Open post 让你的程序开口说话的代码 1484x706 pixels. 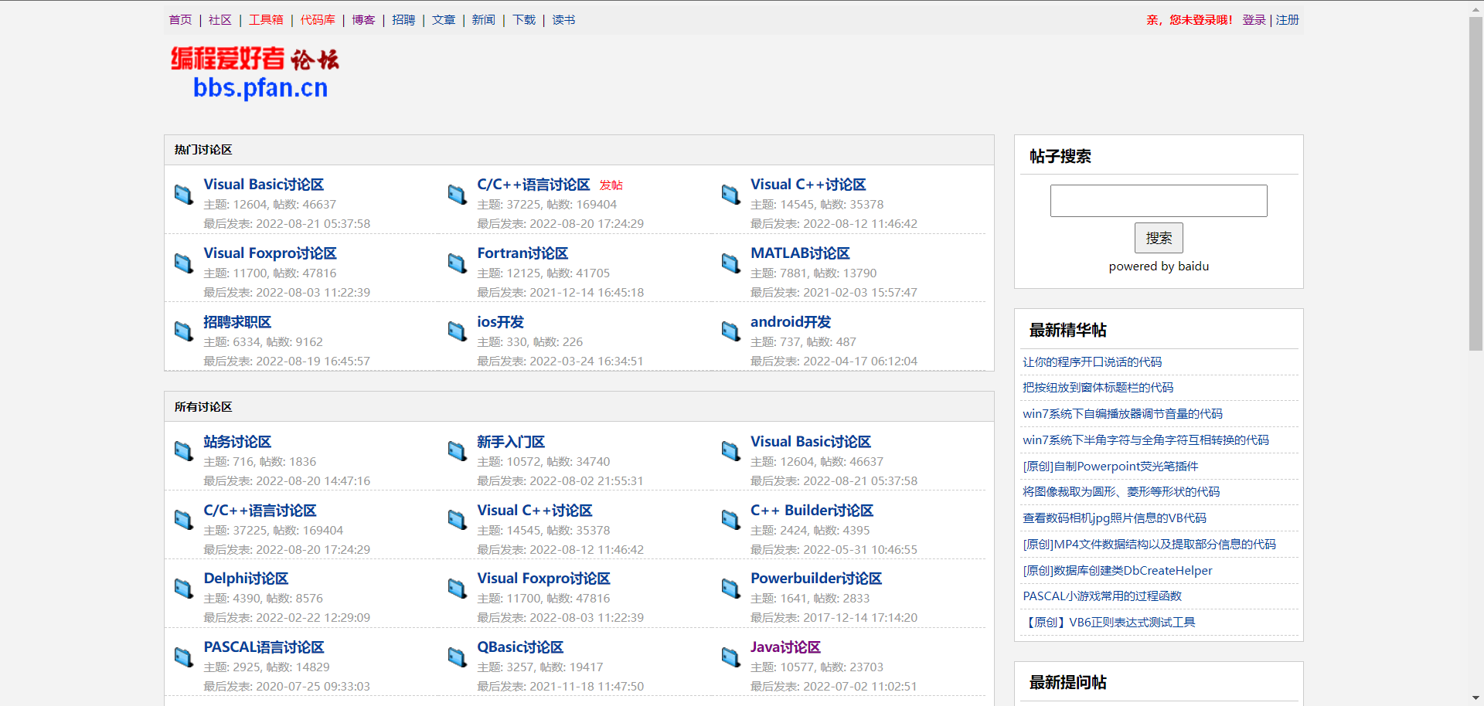(1092, 362)
